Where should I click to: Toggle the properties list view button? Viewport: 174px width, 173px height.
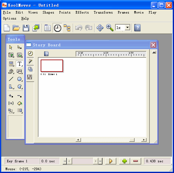(48, 28)
